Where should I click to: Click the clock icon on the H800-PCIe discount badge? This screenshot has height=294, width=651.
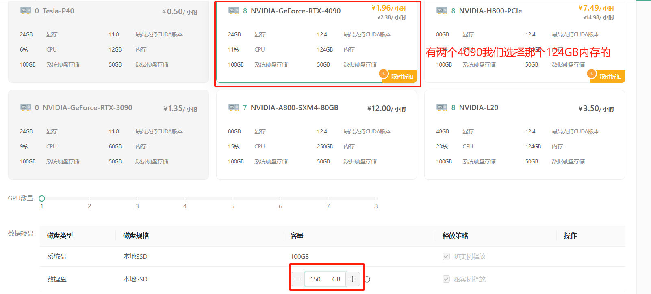(592, 73)
